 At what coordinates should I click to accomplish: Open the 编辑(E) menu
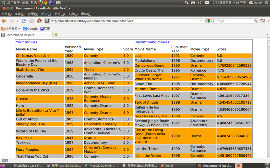pos(19,14)
